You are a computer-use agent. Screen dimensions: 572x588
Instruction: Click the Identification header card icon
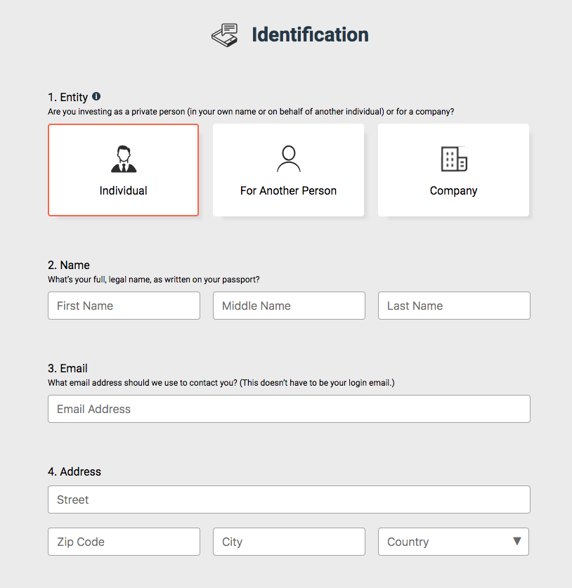[225, 35]
